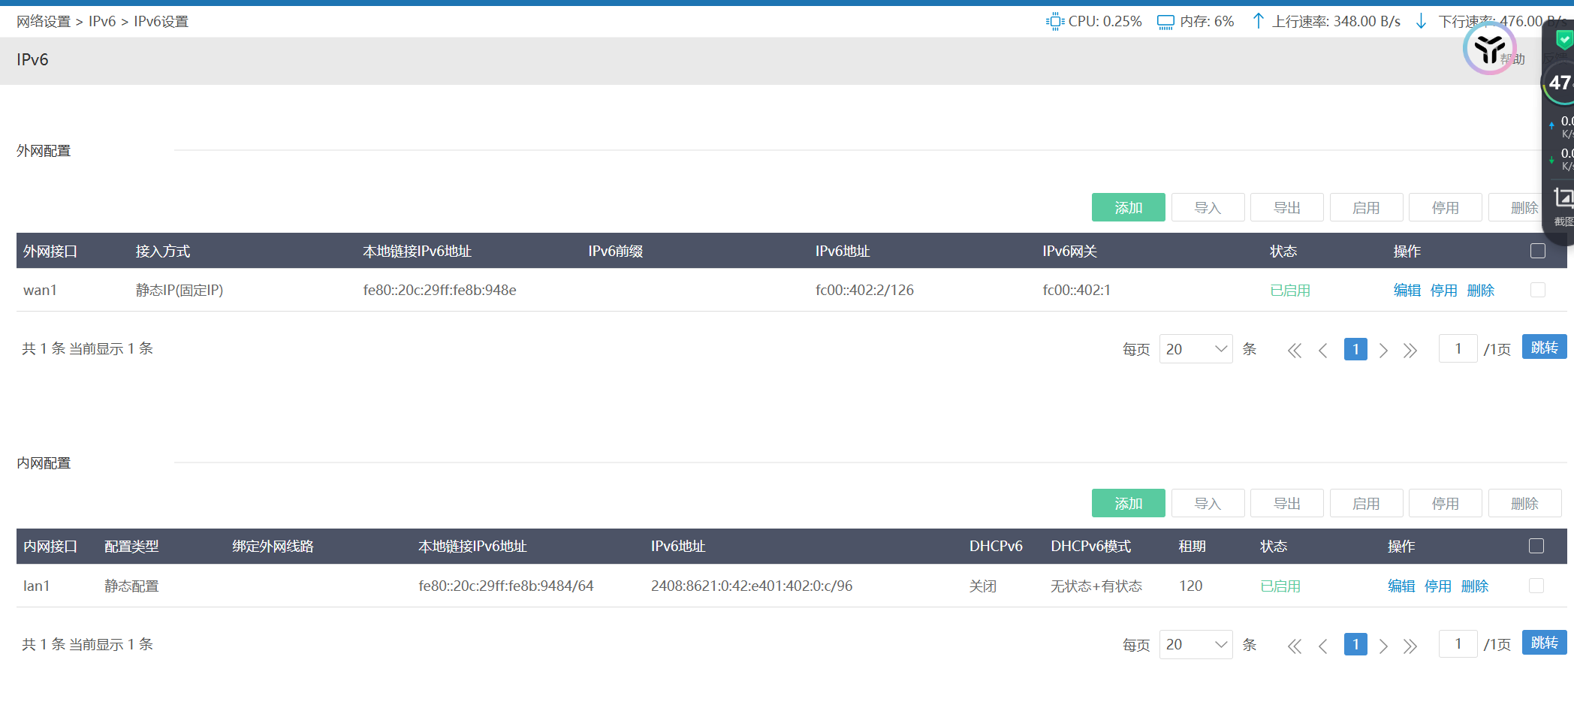Toggle select-all checkbox in WAN table header
The image size is (1574, 714).
1537,251
